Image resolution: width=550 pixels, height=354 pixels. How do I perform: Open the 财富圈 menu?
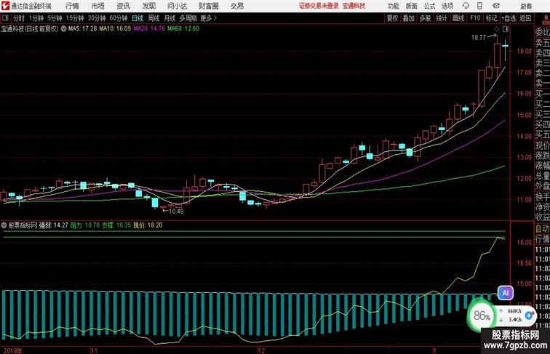[208, 6]
